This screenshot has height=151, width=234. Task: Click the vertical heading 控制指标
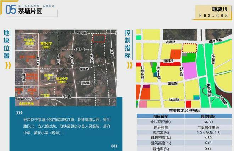128,44
